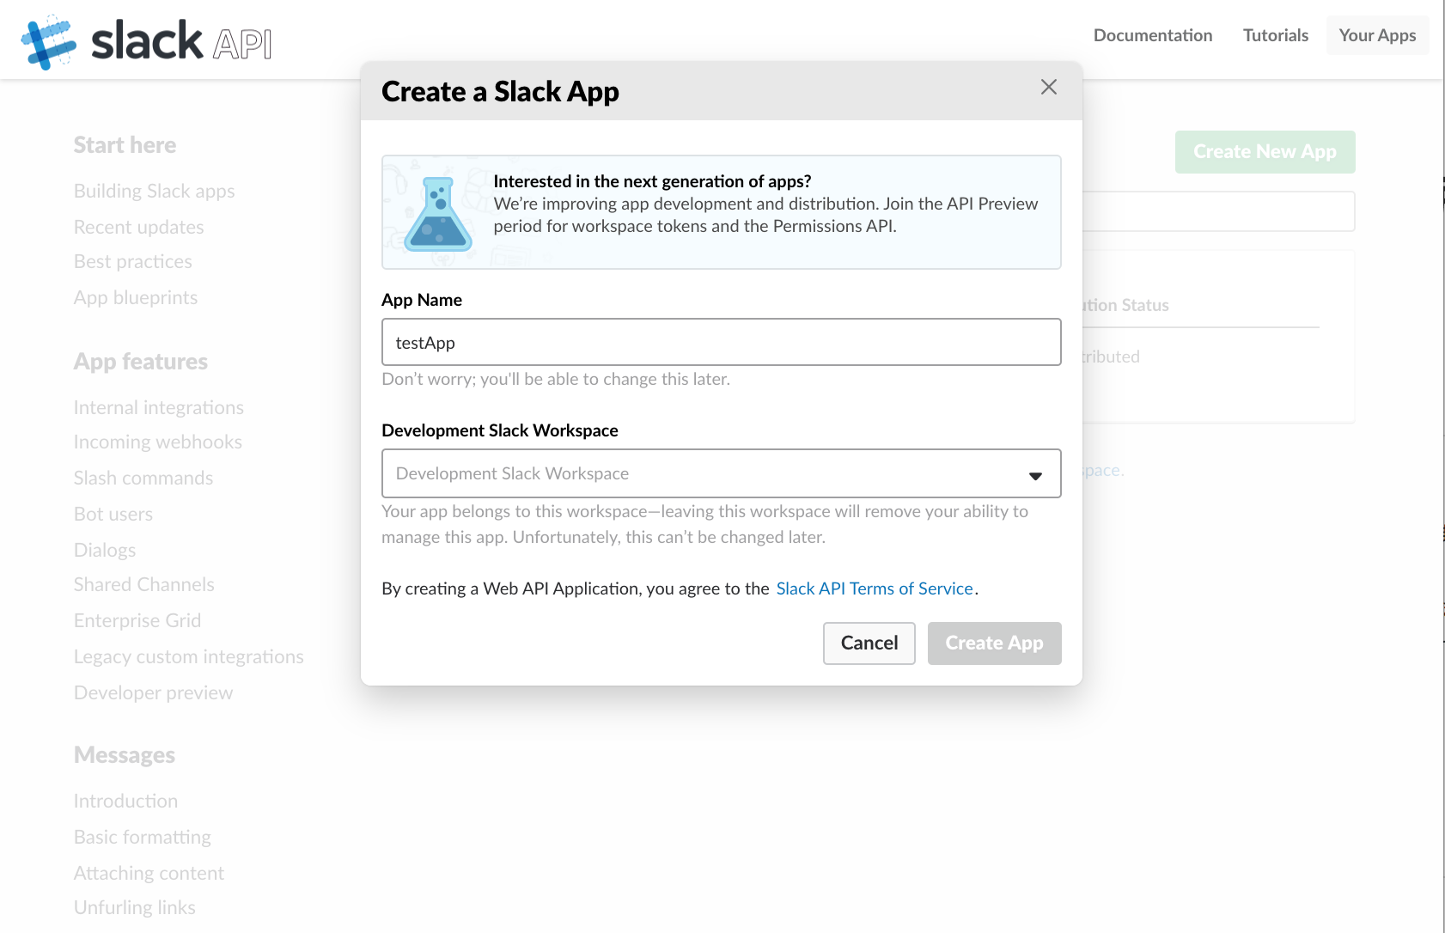Open Documentation in the top navigation

coord(1152,35)
